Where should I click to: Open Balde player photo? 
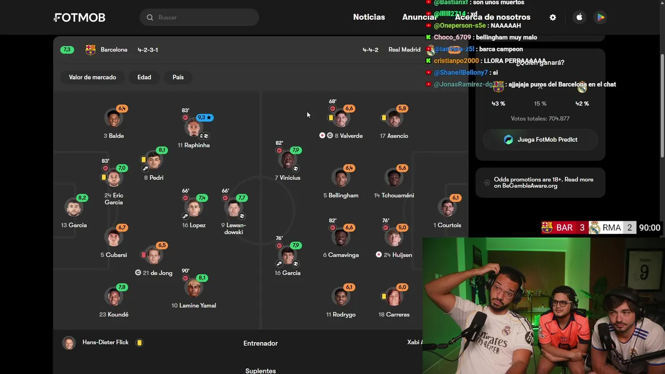click(113, 118)
